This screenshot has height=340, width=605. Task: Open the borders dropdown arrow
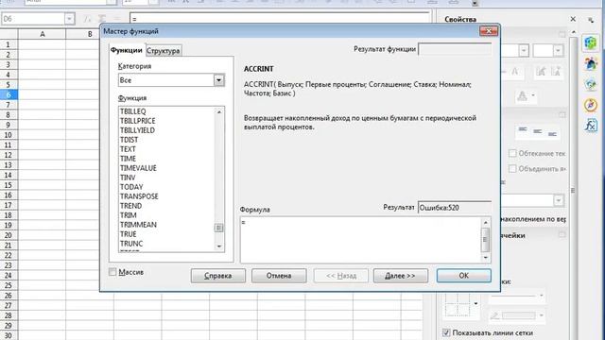click(x=475, y=304)
